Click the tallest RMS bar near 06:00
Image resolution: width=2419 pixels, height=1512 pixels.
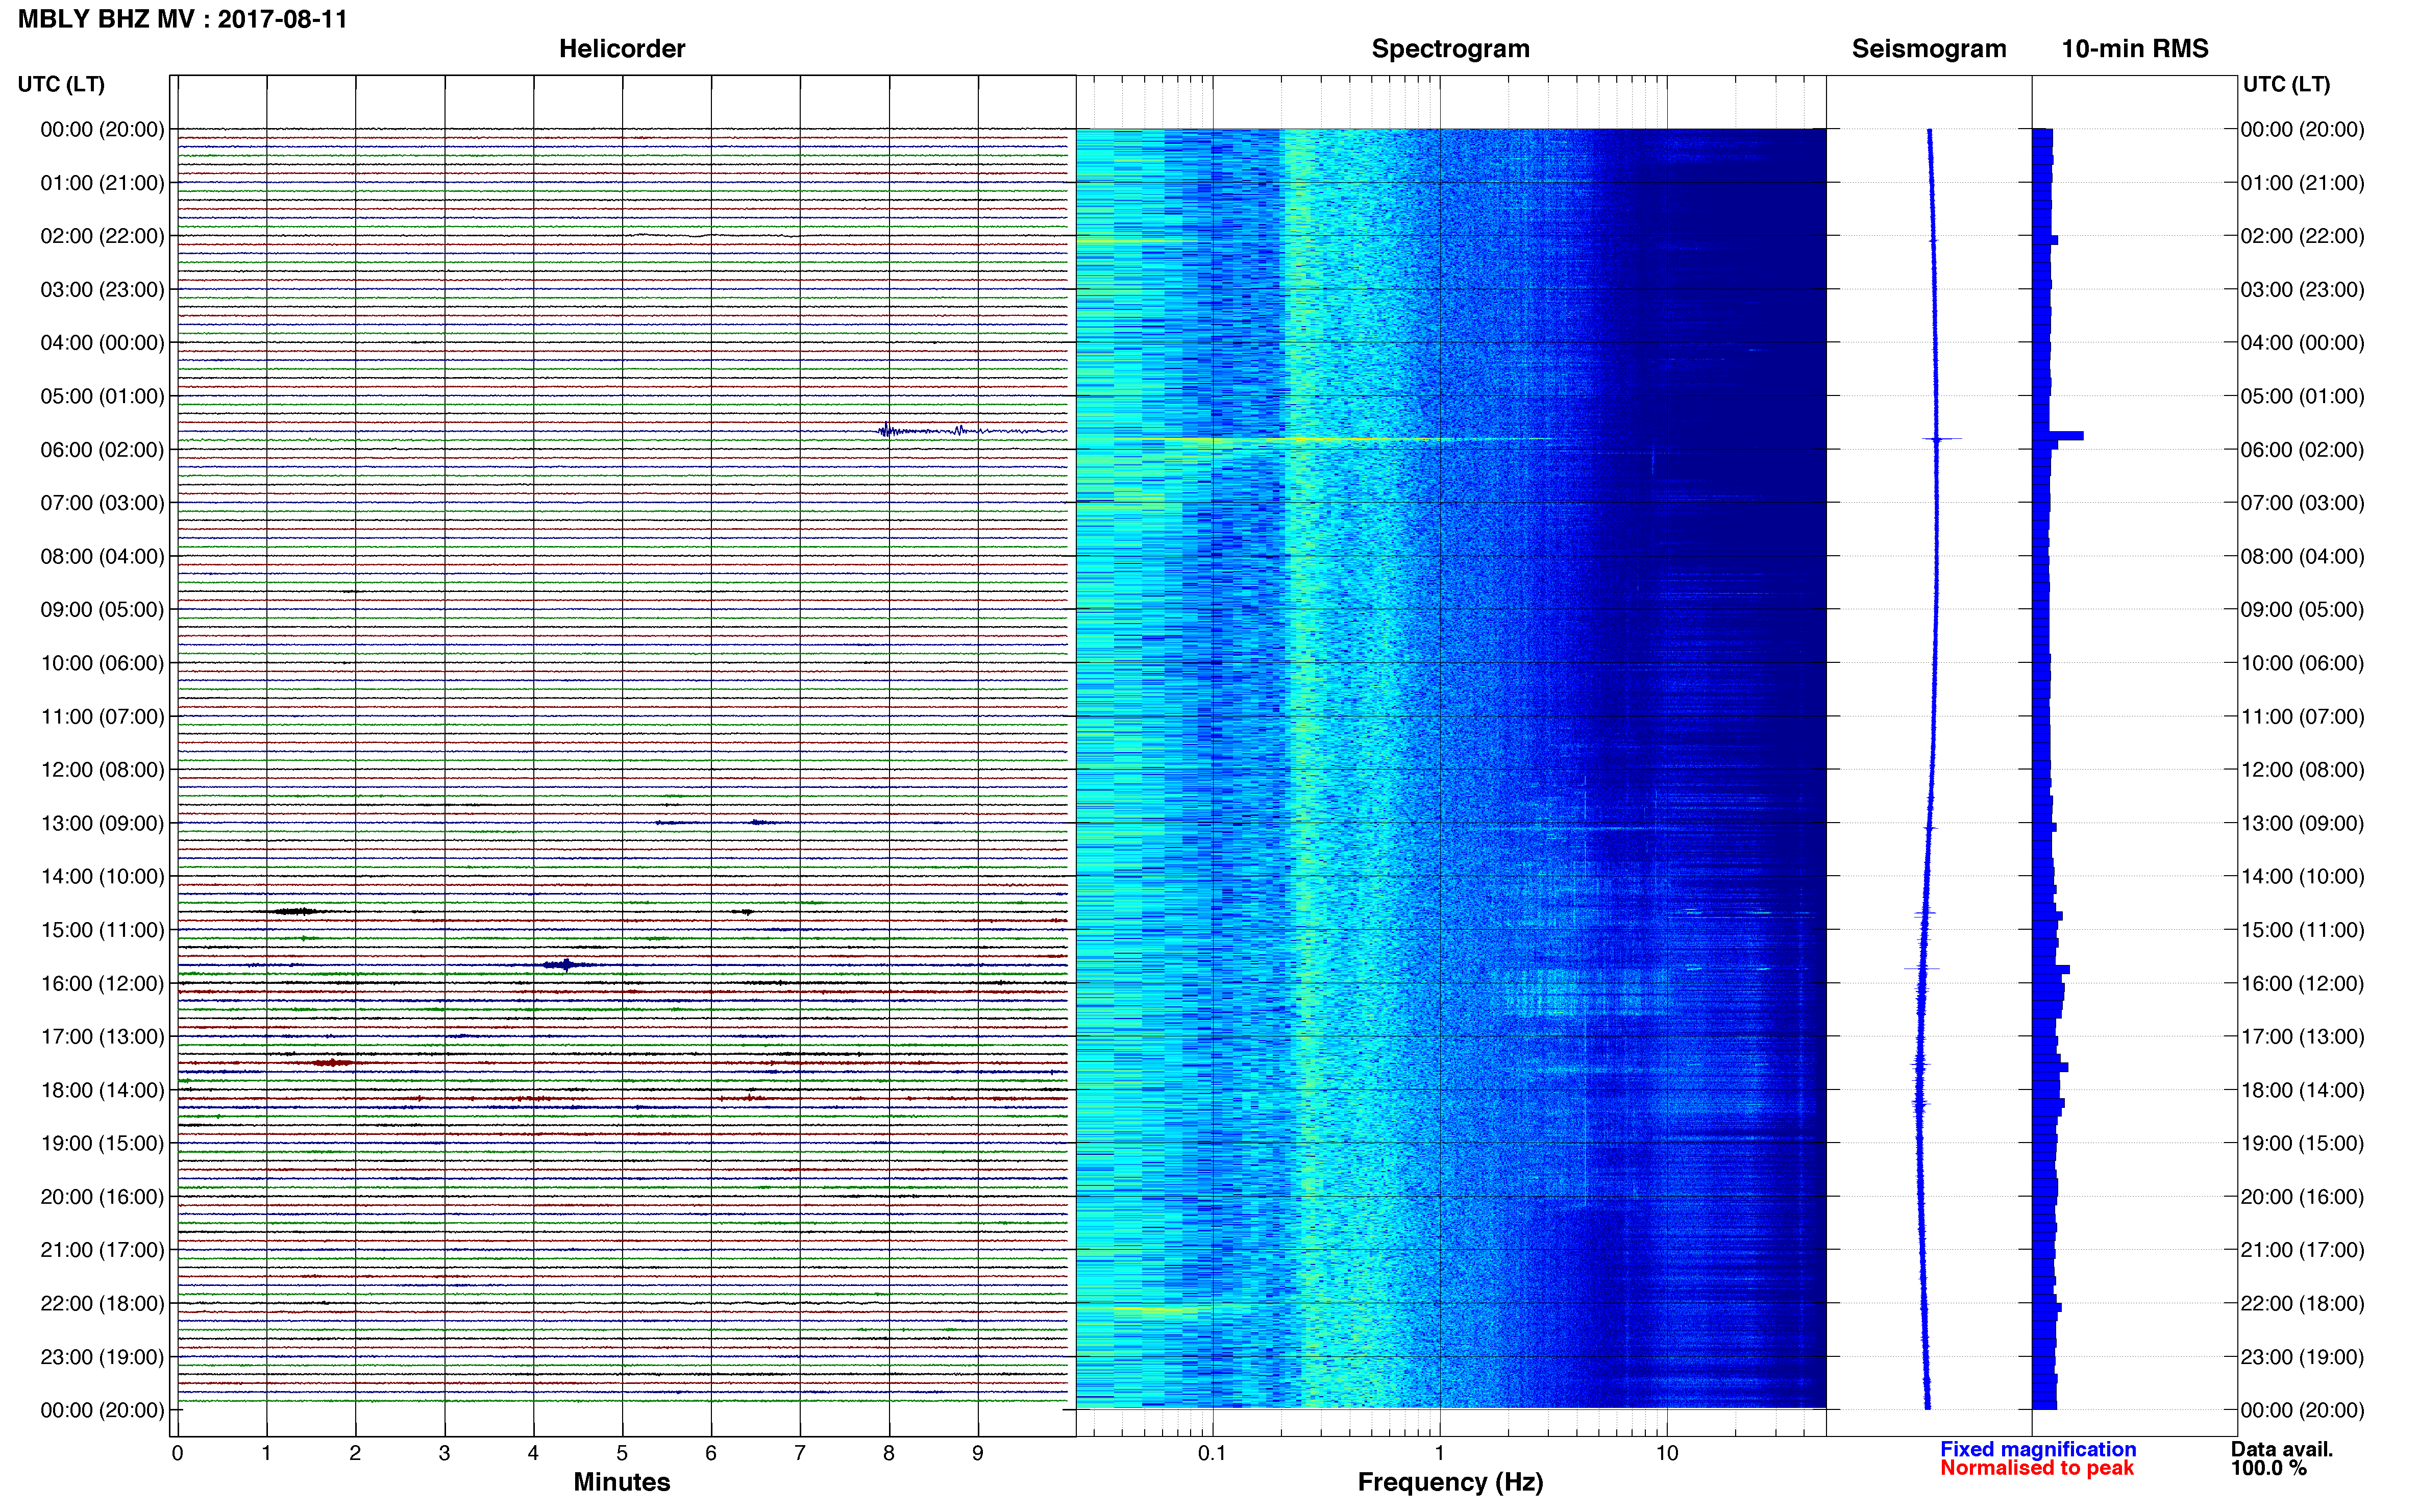(2058, 436)
